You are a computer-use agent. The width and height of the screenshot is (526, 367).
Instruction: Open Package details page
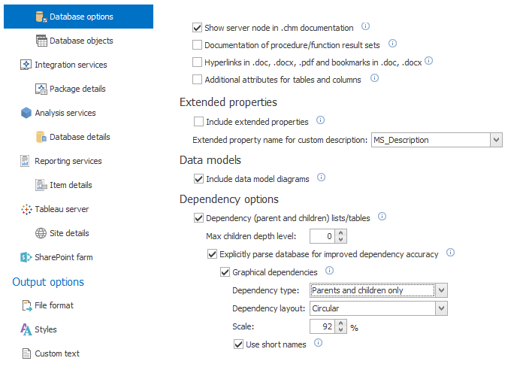click(77, 89)
